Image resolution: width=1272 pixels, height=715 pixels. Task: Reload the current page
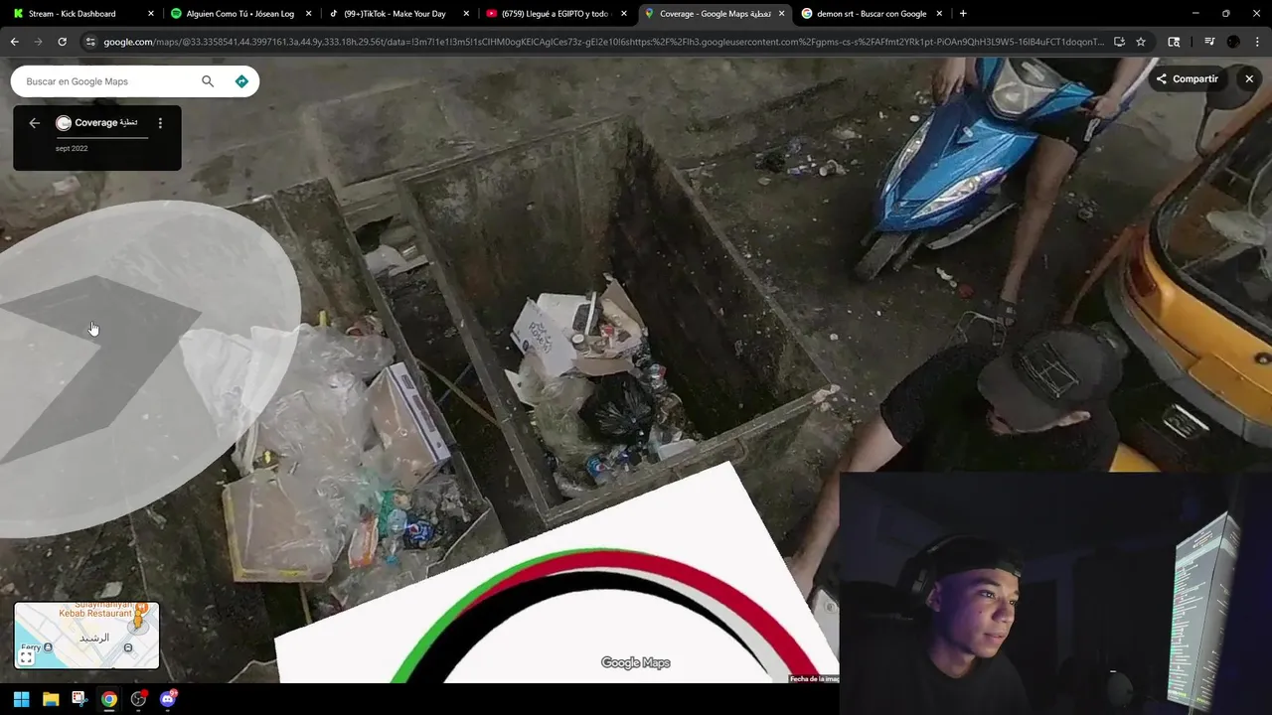point(63,42)
